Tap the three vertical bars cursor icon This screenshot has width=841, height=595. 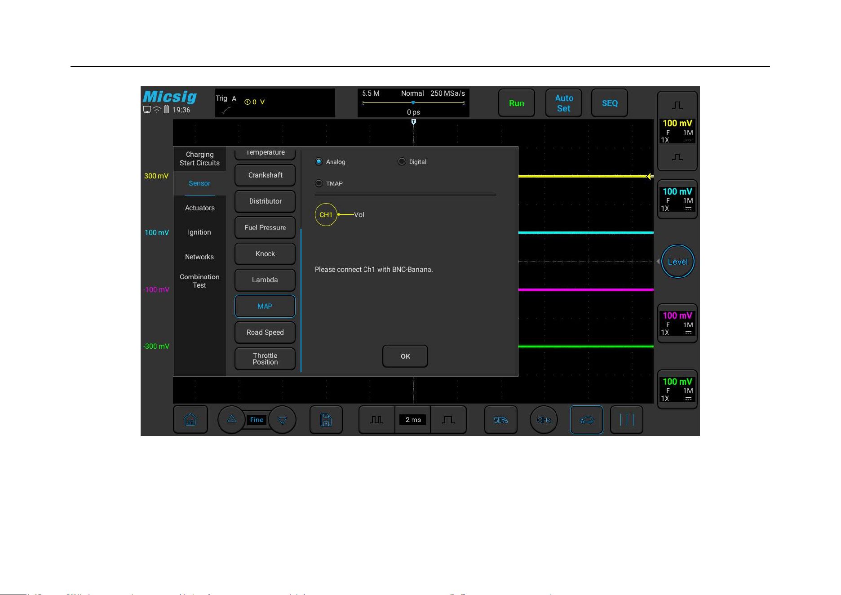627,420
